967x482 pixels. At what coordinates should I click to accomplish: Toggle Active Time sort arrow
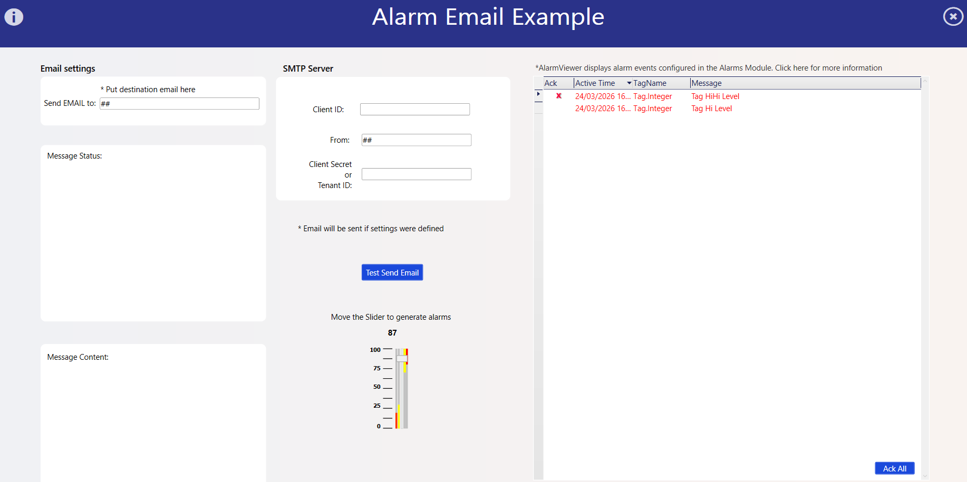(x=629, y=83)
